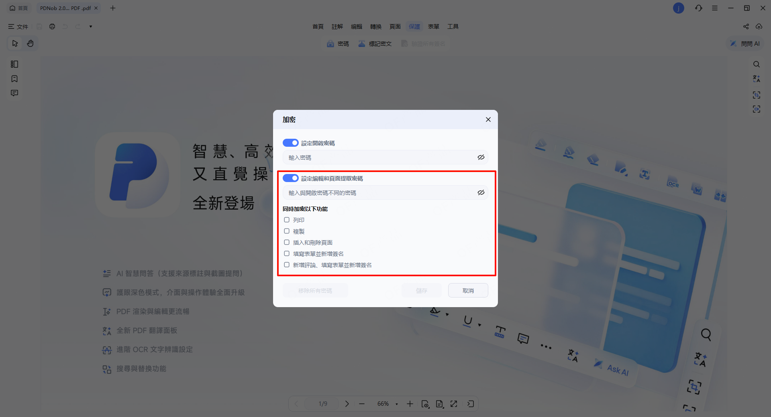This screenshot has width=771, height=417.
Task: Open the hamburger menu in title bar
Action: [x=715, y=8]
